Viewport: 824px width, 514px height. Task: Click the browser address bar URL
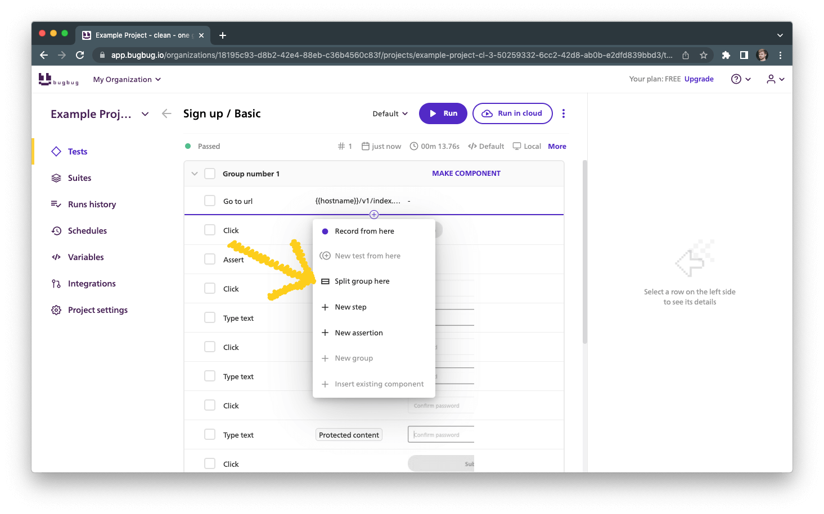[391, 55]
